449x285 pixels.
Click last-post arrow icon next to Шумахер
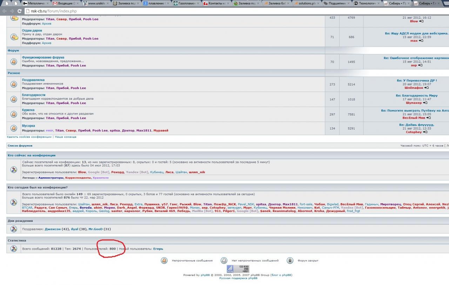(x=425, y=103)
